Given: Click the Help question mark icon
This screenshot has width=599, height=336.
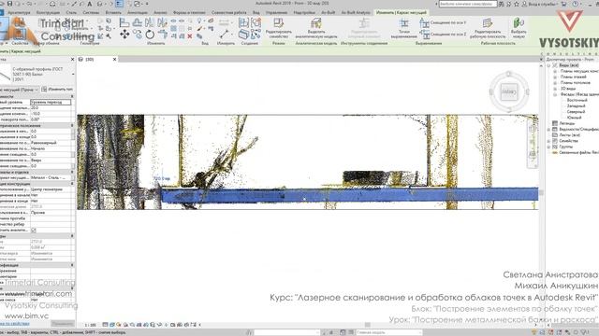Looking at the screenshot, I should point(576,4).
